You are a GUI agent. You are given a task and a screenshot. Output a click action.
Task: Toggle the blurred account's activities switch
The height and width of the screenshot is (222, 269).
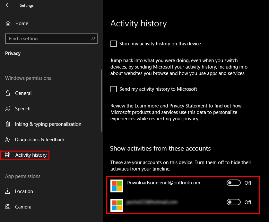[234, 202]
